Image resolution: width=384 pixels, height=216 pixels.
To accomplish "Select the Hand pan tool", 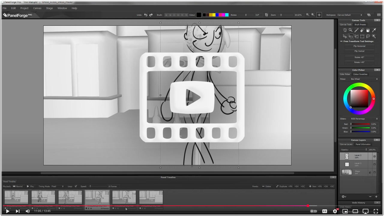I will click(x=345, y=30).
